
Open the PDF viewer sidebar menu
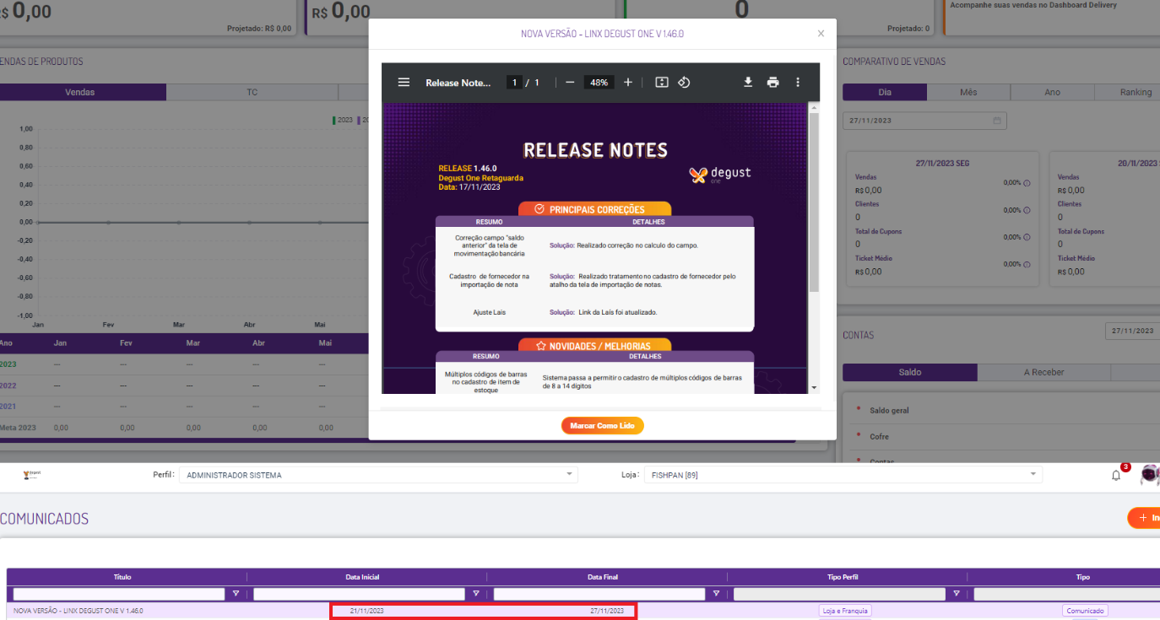tap(404, 83)
